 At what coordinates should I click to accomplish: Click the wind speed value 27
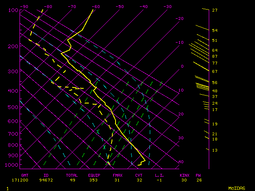(x=215, y=10)
